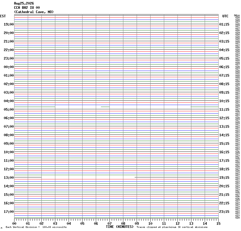This screenshot has width=241, height=231.
Task: Click the CST timezone header
Action: [x=3, y=16]
